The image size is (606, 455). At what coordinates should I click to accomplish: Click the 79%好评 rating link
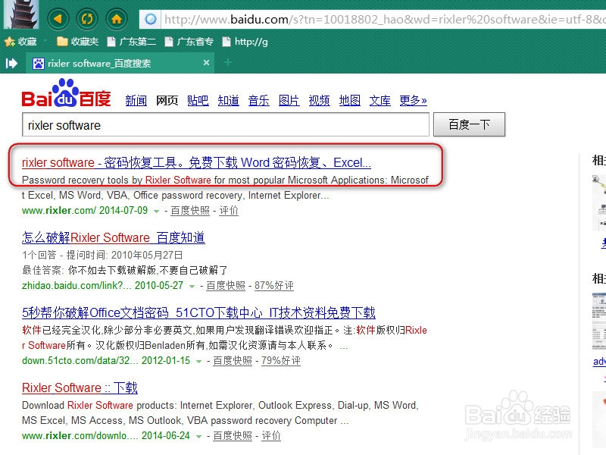(x=280, y=361)
